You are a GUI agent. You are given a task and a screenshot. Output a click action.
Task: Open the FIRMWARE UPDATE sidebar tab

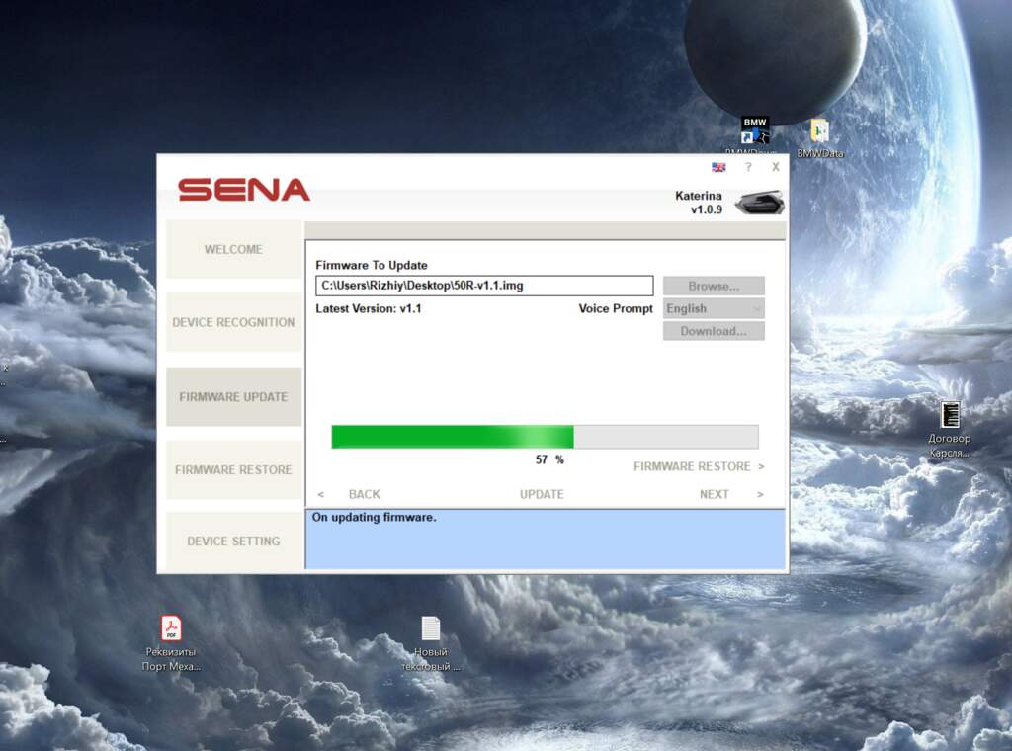(233, 396)
